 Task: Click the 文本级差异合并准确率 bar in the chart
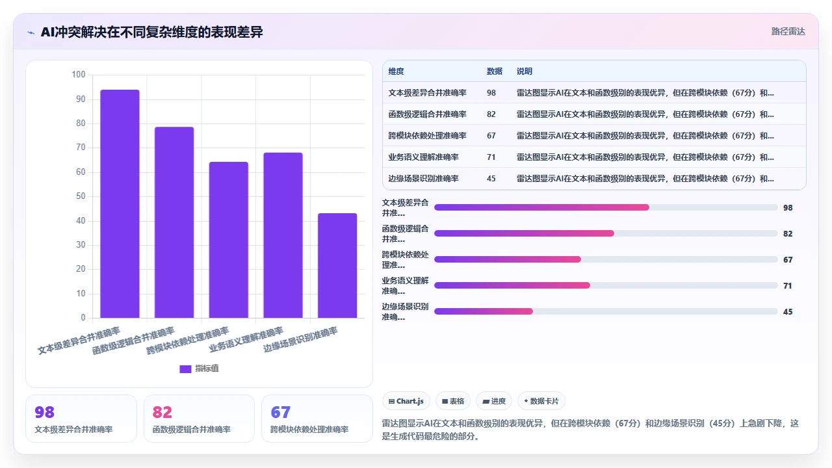coord(120,203)
